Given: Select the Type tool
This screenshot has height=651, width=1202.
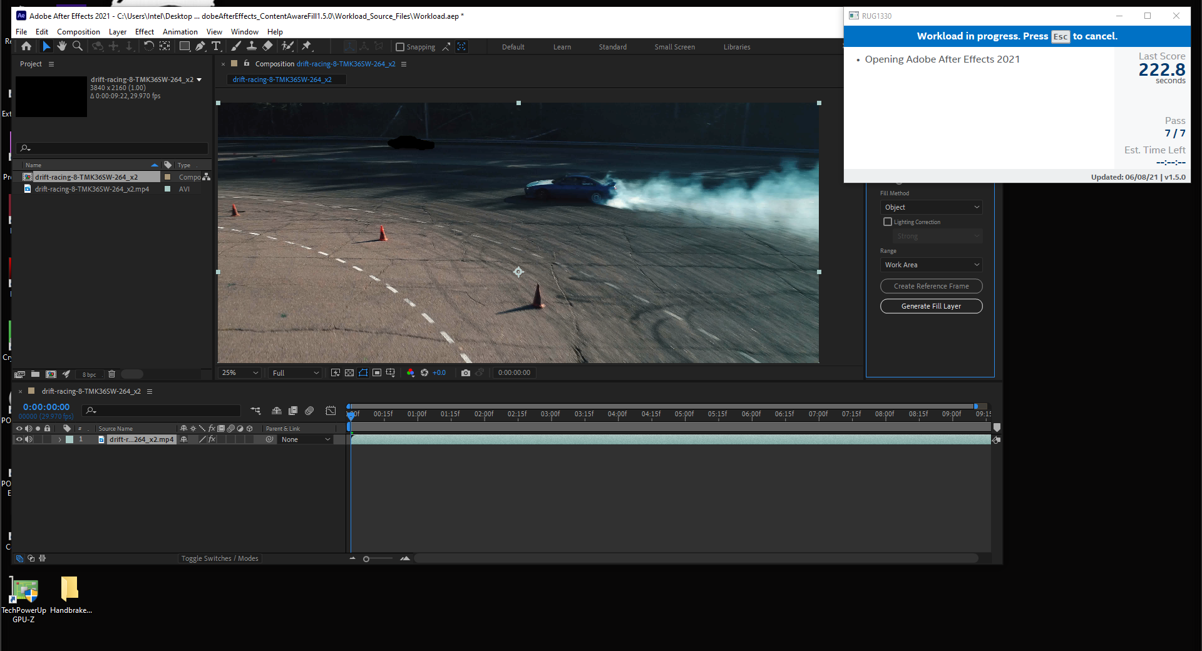Looking at the screenshot, I should (216, 46).
